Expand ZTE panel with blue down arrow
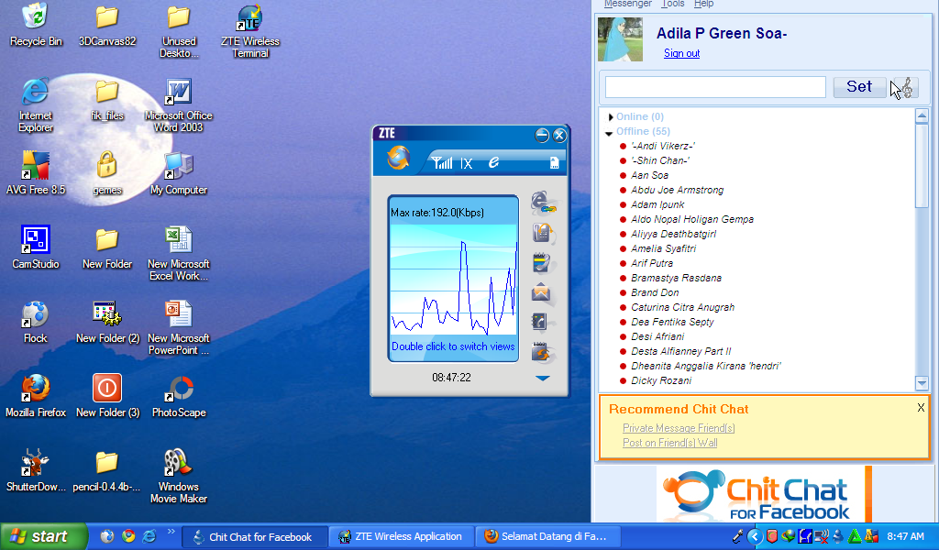 [x=542, y=378]
